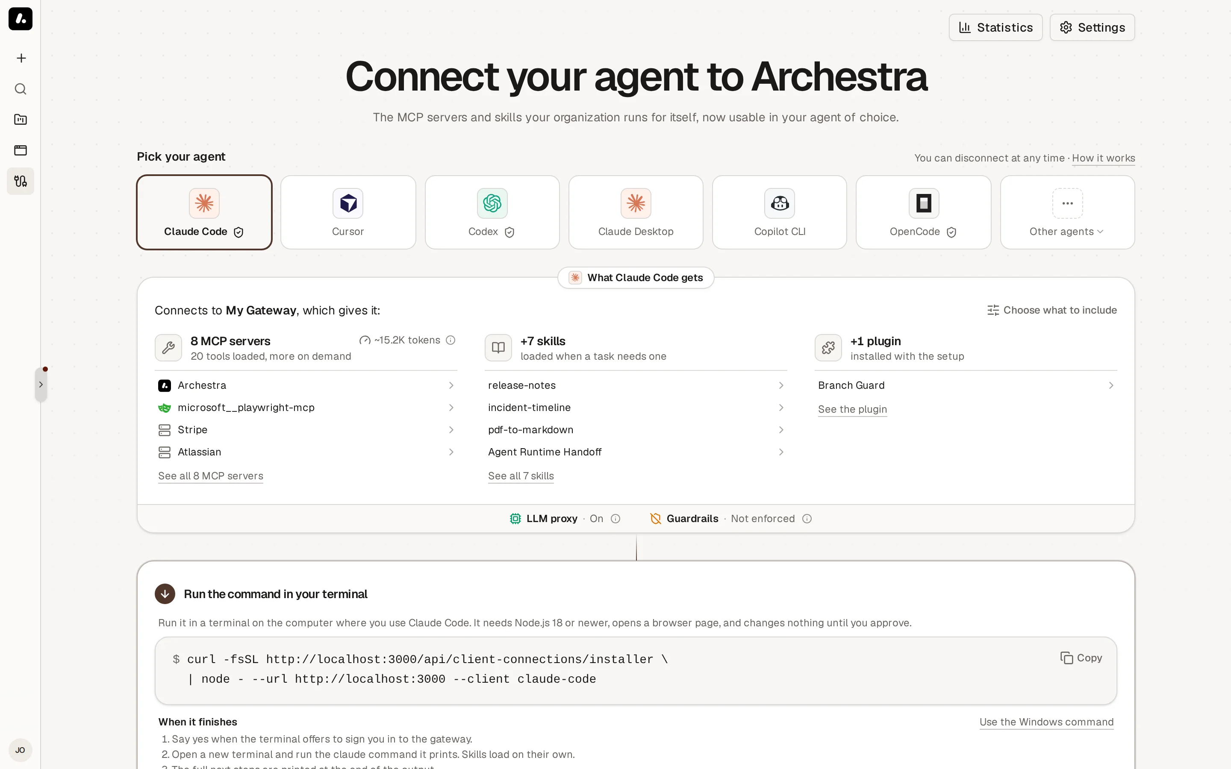Click the down-arrow icon by Run the command
The width and height of the screenshot is (1231, 769).
[165, 594]
